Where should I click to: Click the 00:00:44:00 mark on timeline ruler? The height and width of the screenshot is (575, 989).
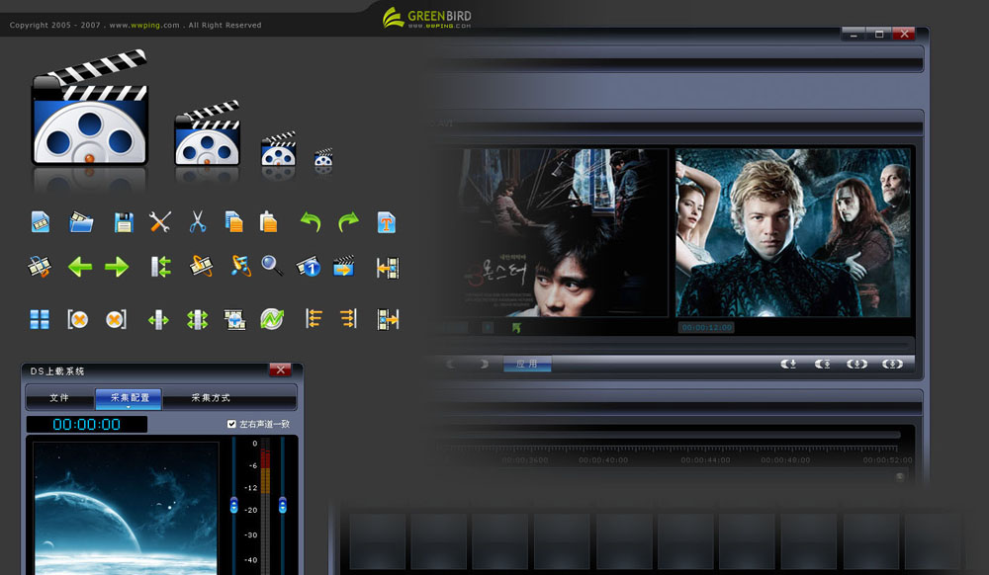point(705,460)
